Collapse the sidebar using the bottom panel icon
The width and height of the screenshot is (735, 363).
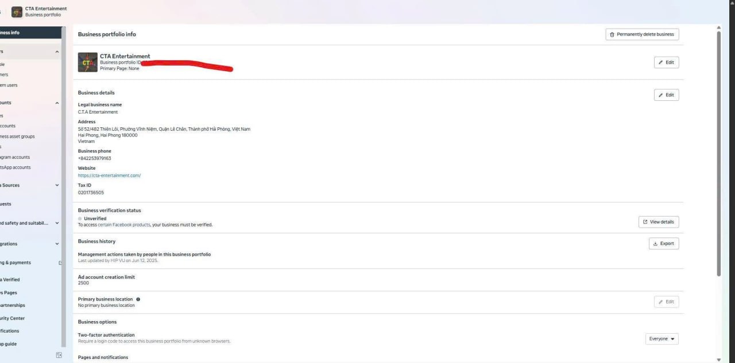[x=59, y=355]
